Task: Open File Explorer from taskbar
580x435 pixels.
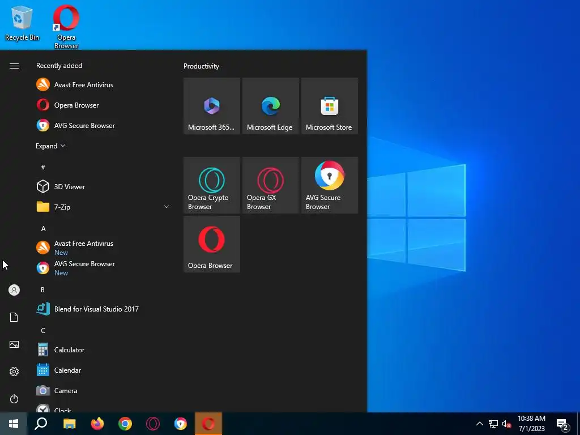Action: click(70, 424)
